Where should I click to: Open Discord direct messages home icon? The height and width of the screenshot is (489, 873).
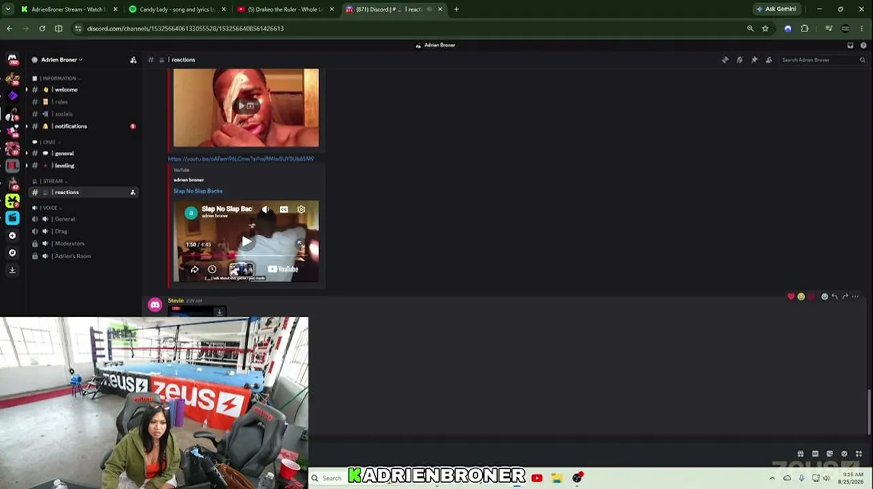[12, 60]
